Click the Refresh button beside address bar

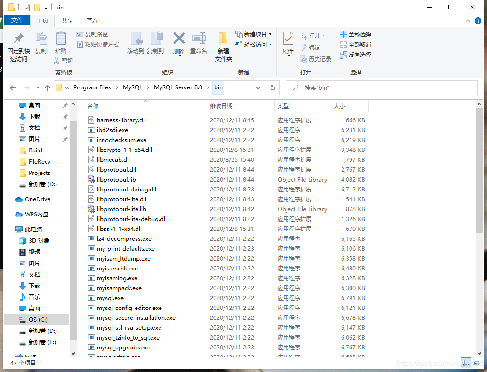click(273, 87)
